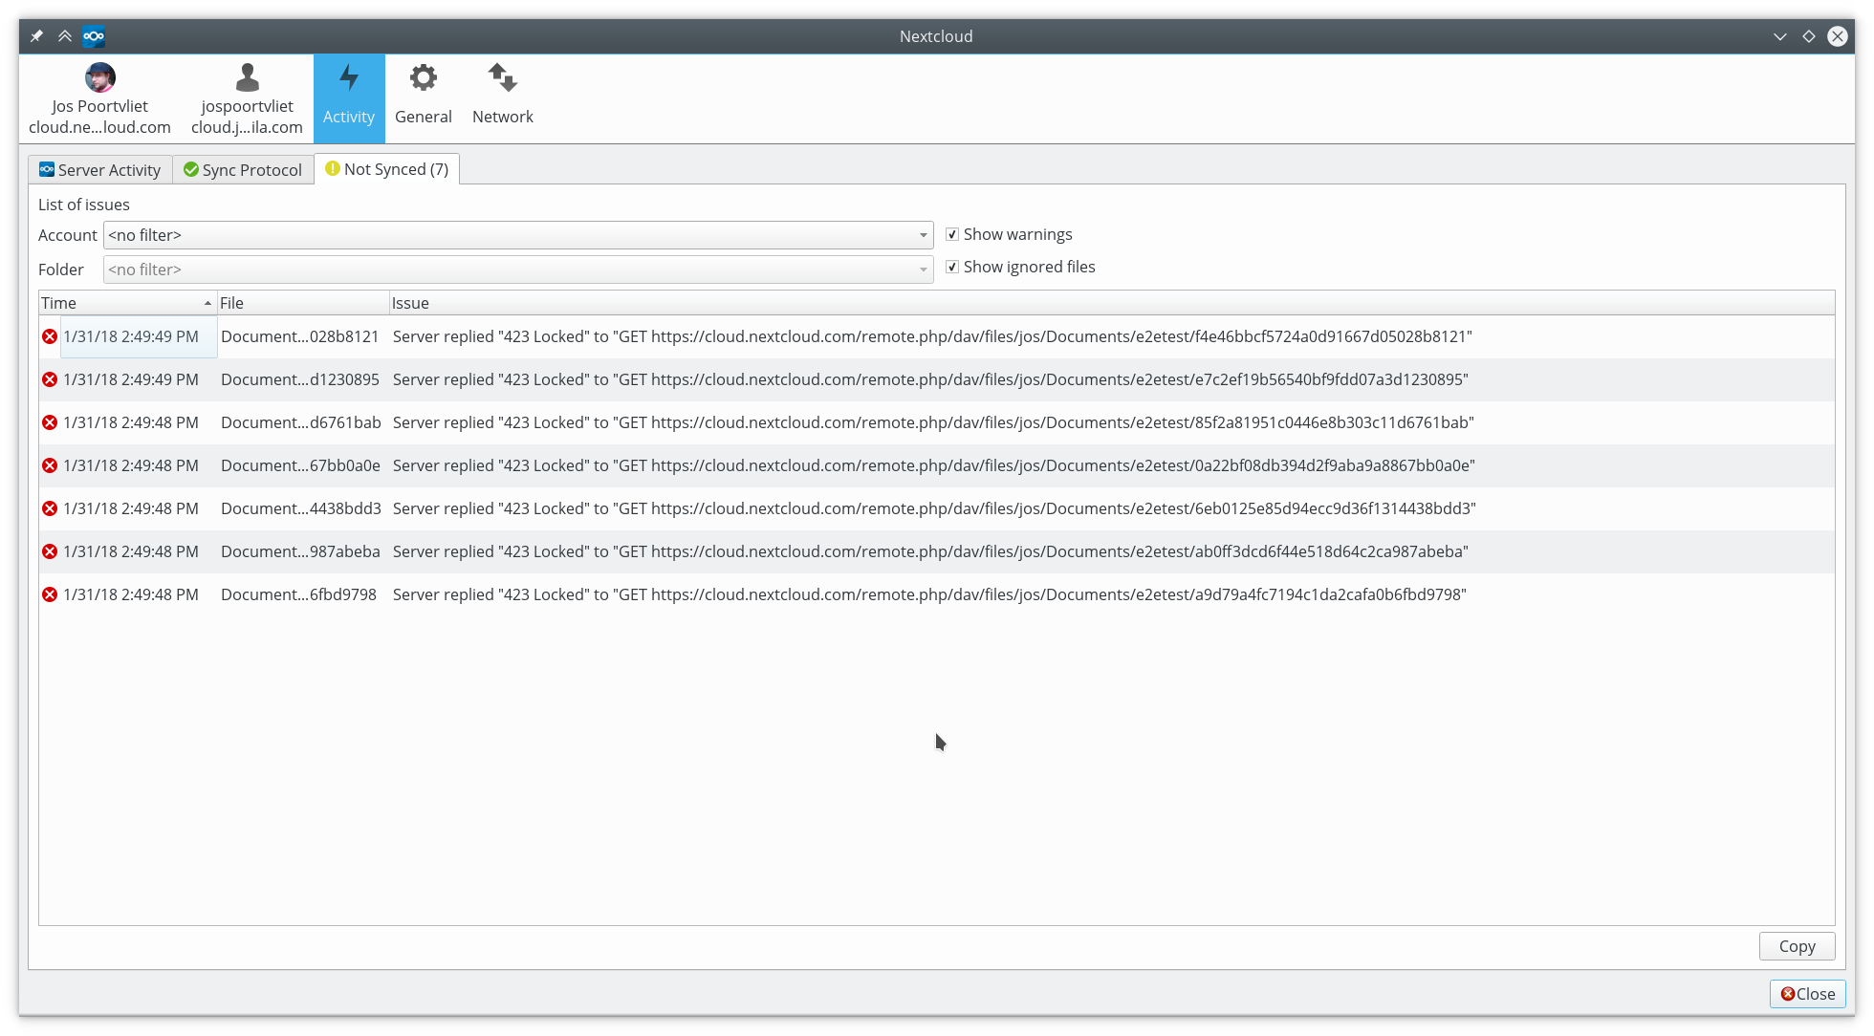The width and height of the screenshot is (1874, 1036).
Task: Open the Jos Poortvliet account avatar
Action: click(x=99, y=77)
